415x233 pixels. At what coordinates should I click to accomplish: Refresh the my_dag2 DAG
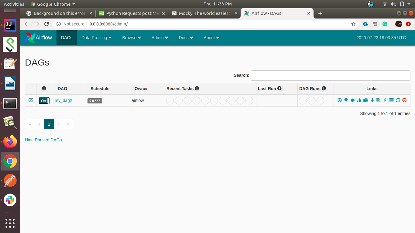[x=398, y=100]
